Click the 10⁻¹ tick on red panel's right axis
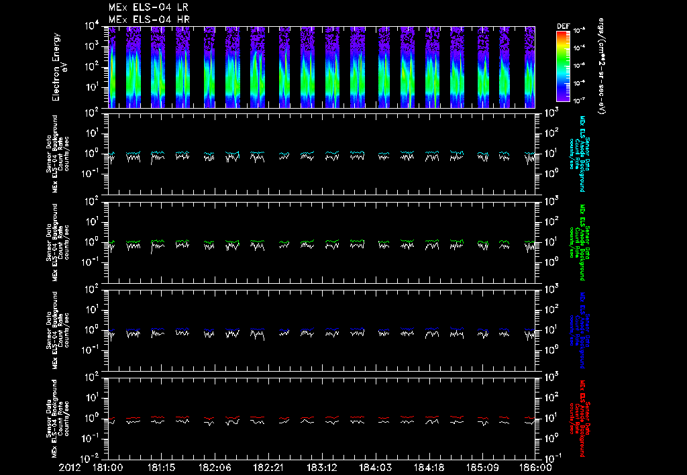 pos(553,458)
